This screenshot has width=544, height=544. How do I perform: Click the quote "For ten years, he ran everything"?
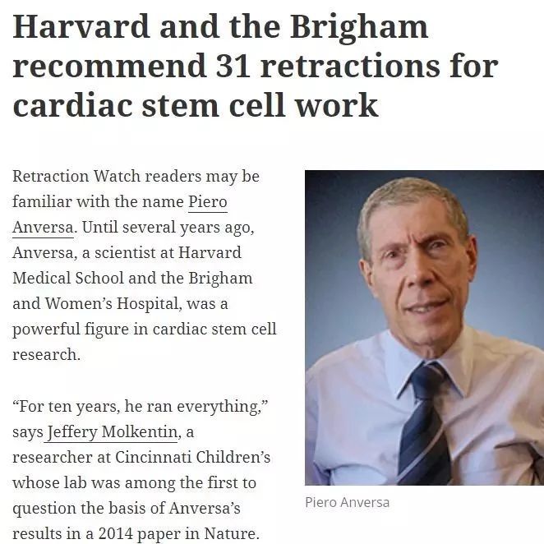[141, 406]
